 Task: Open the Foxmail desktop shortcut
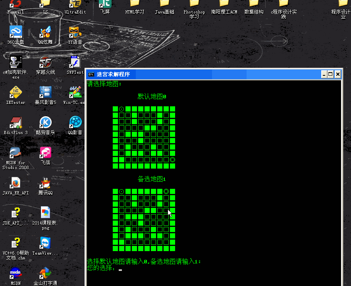click(x=15, y=5)
